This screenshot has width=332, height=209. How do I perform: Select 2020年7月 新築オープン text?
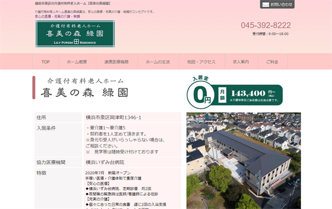[108, 173]
